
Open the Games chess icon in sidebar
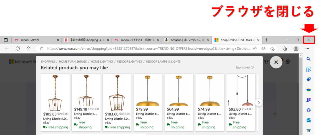309,100
